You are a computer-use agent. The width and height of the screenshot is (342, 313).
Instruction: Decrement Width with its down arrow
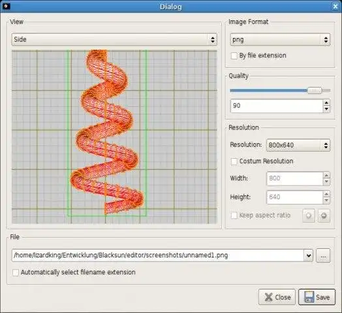(x=326, y=182)
